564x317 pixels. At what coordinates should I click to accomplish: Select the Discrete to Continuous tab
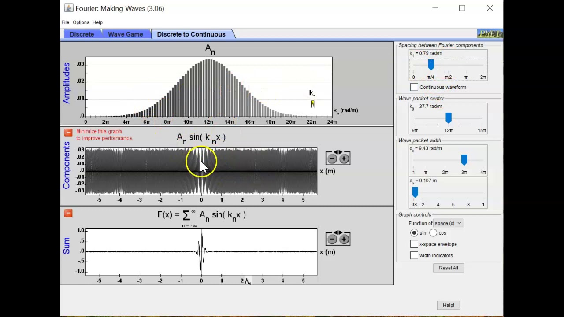pyautogui.click(x=191, y=34)
